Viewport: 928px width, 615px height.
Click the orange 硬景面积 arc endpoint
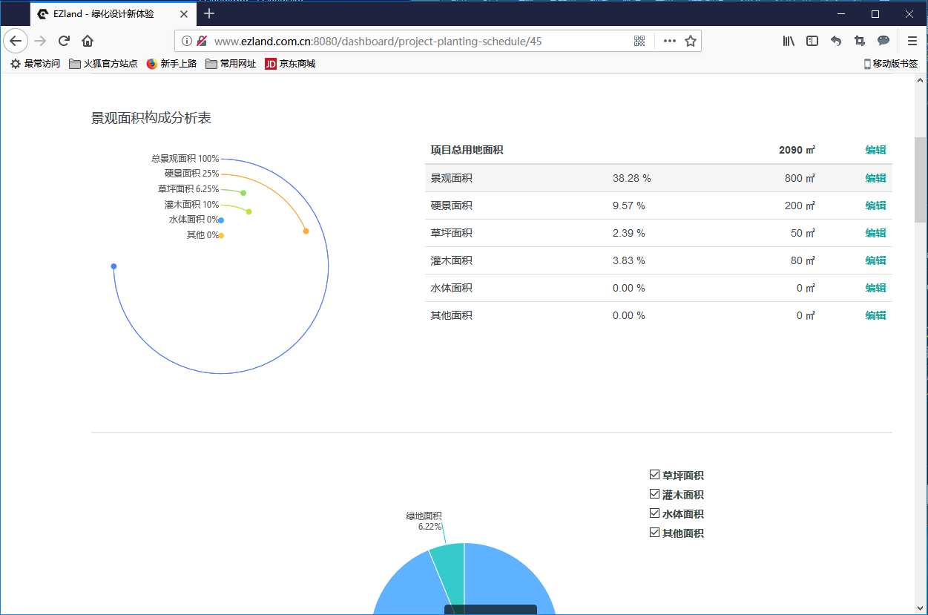pos(306,231)
